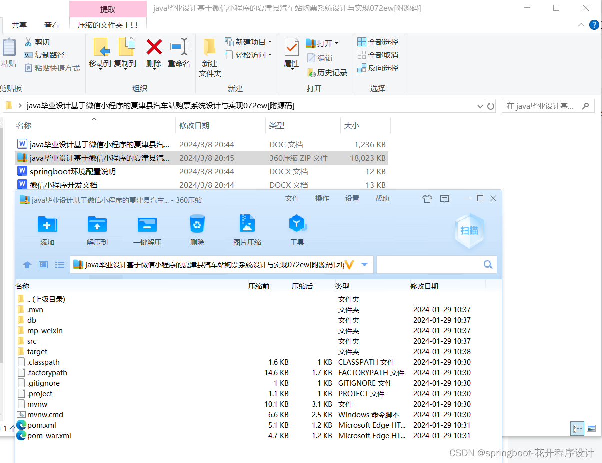This screenshot has height=463, width=602.
Task: Open the feedback message icon in the 360压缩 title bar
Action: pos(445,199)
